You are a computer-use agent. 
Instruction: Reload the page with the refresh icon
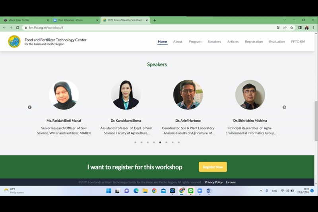coord(17,28)
